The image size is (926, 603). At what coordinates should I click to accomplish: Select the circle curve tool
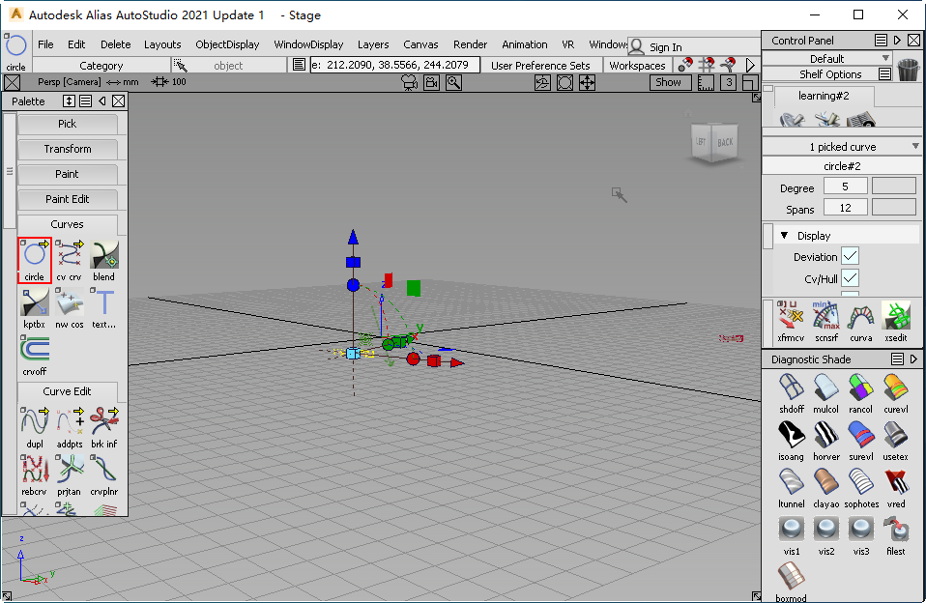click(34, 260)
